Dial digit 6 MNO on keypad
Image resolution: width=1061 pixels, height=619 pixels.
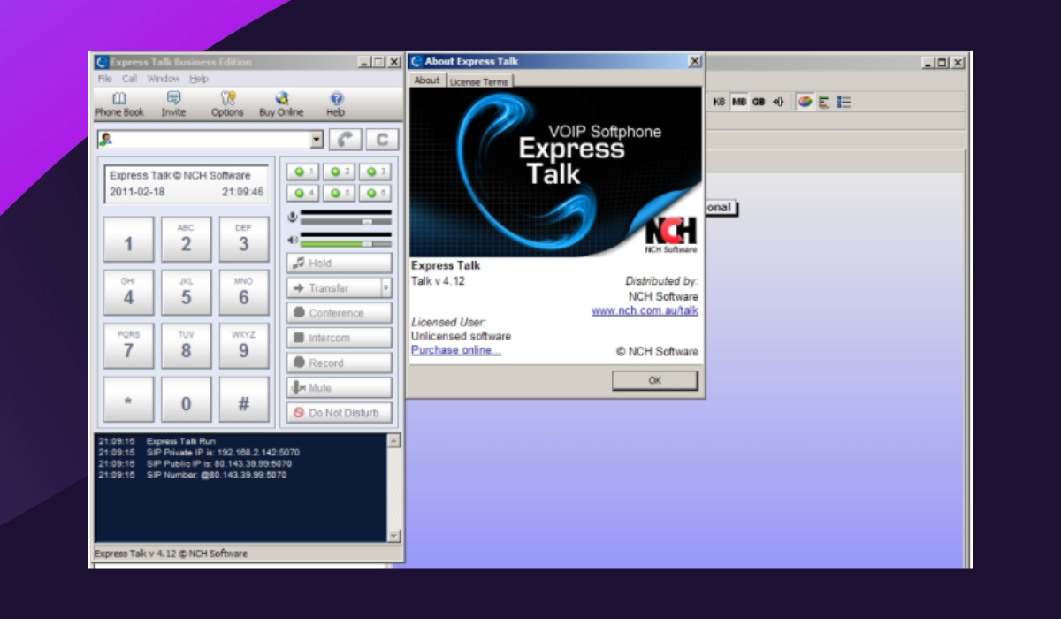click(x=243, y=293)
